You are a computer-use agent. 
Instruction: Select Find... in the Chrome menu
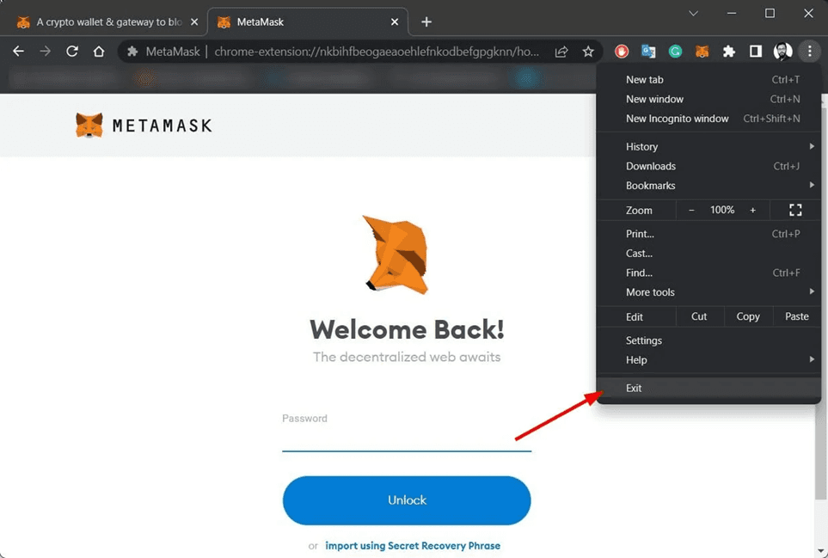(708, 273)
